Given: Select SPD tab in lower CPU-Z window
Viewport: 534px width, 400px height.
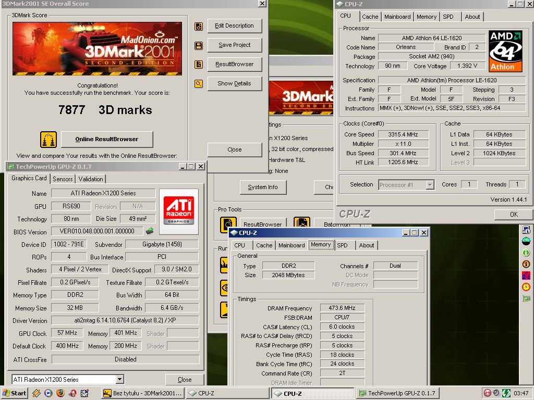Looking at the screenshot, I should click(342, 245).
